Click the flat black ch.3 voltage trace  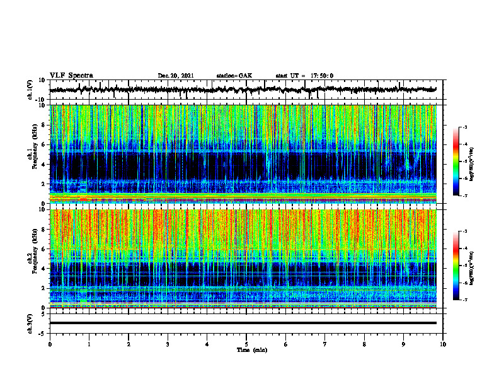pyautogui.click(x=243, y=323)
